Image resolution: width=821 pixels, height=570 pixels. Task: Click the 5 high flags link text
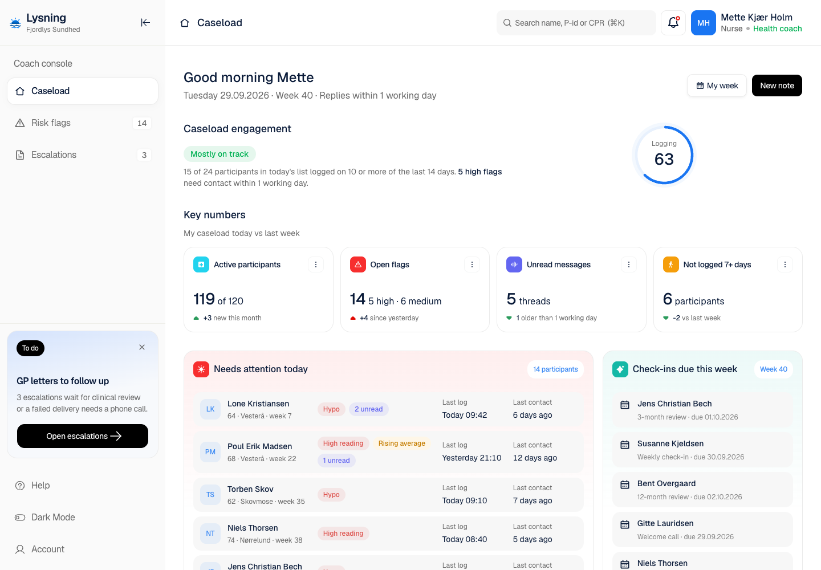(x=480, y=172)
